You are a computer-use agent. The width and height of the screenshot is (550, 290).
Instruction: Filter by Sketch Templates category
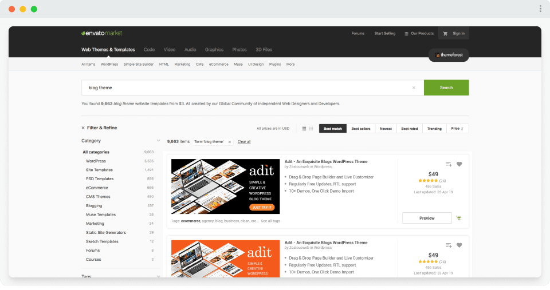pyautogui.click(x=102, y=241)
